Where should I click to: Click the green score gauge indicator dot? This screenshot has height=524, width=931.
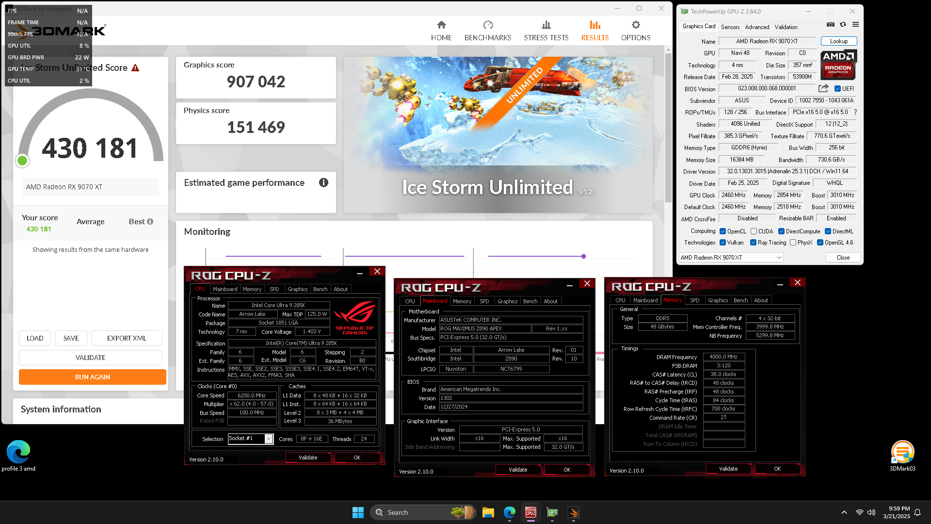tap(22, 161)
